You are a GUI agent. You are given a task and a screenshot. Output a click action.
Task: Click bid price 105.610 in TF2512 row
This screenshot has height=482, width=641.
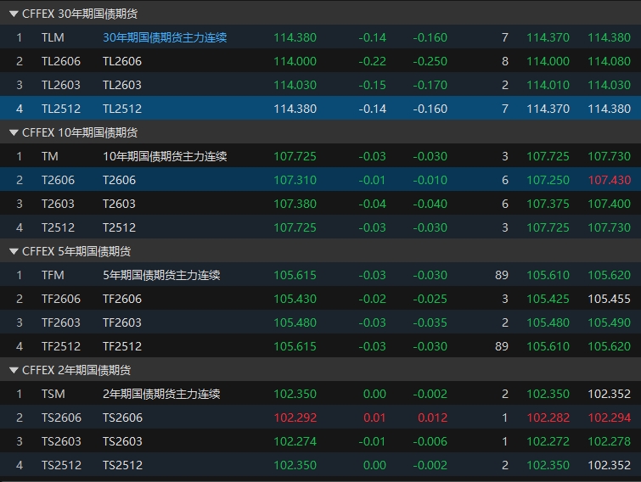(x=548, y=346)
